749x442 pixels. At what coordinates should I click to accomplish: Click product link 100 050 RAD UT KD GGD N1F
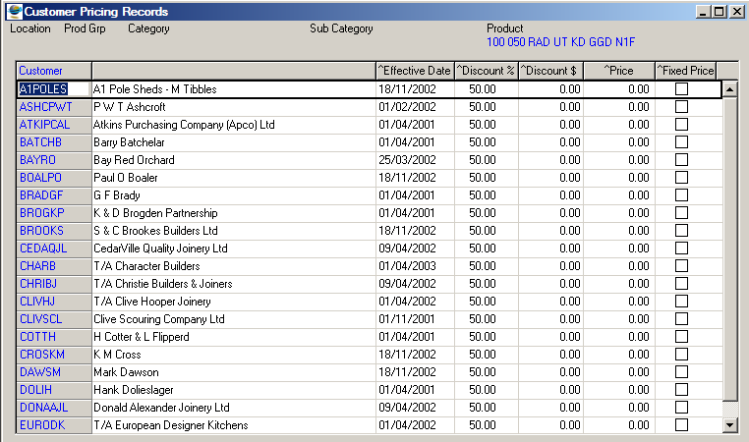click(x=561, y=42)
